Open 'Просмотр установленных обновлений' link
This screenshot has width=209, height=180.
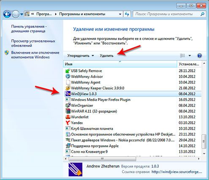pyautogui.click(x=33, y=43)
